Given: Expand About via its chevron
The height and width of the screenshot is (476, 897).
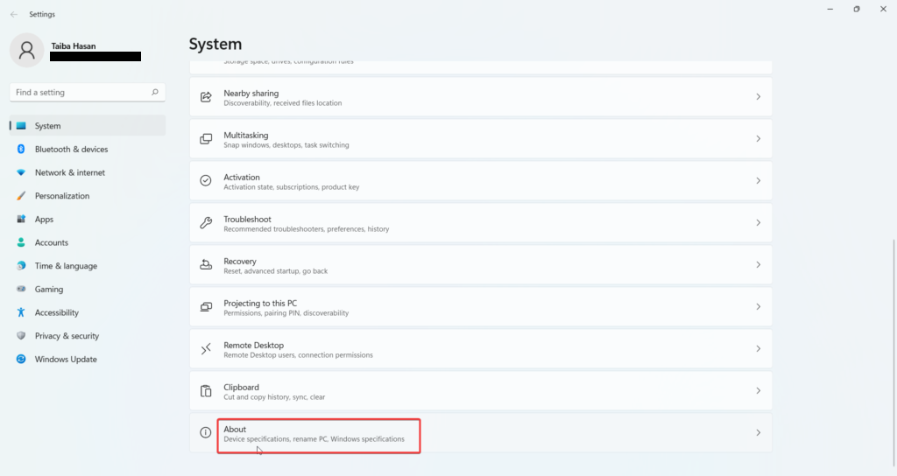Looking at the screenshot, I should [758, 432].
